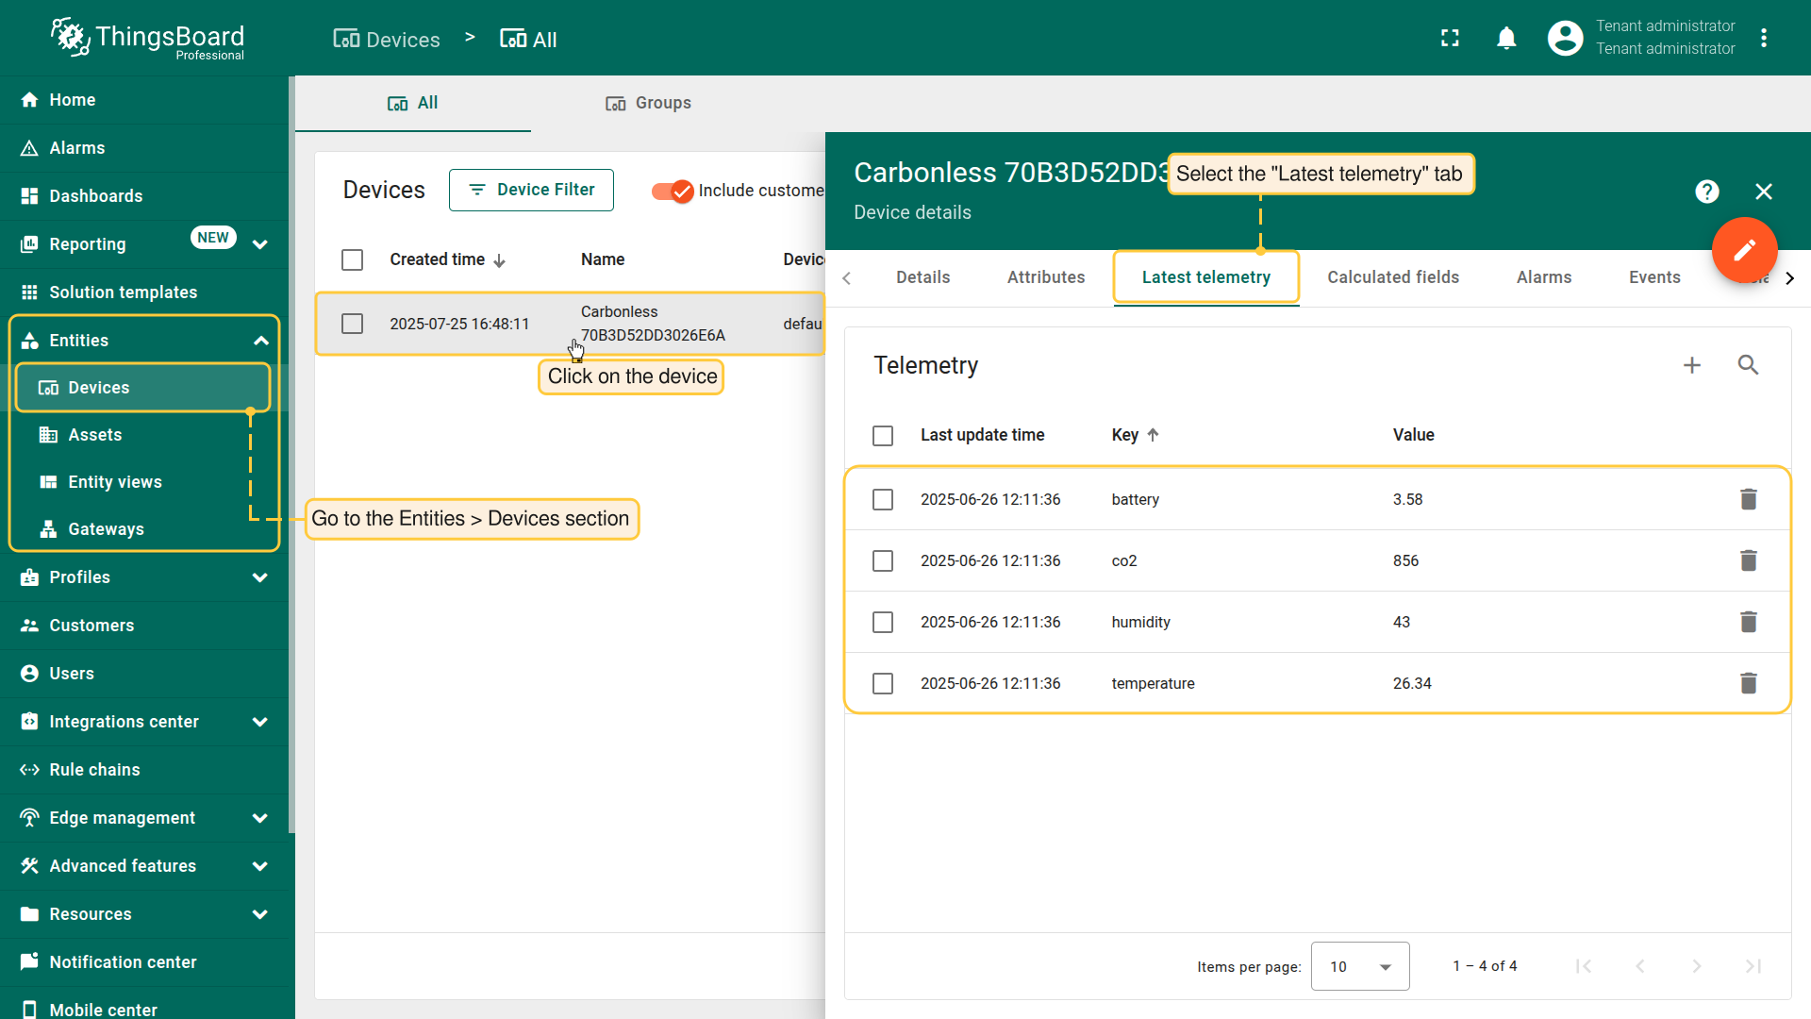Screen dimensions: 1811x1019
Task: Toggle the Include customer switch
Action: coord(671,191)
